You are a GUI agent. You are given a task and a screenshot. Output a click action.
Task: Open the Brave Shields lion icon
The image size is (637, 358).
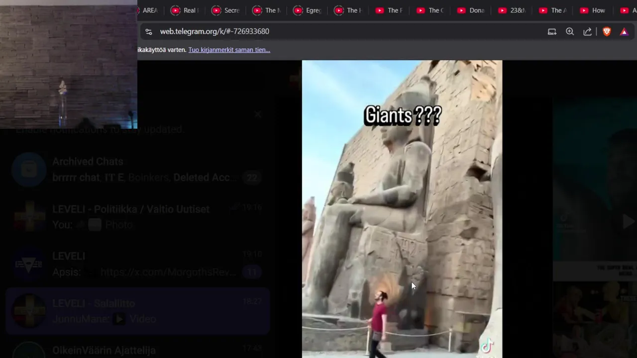(607, 31)
